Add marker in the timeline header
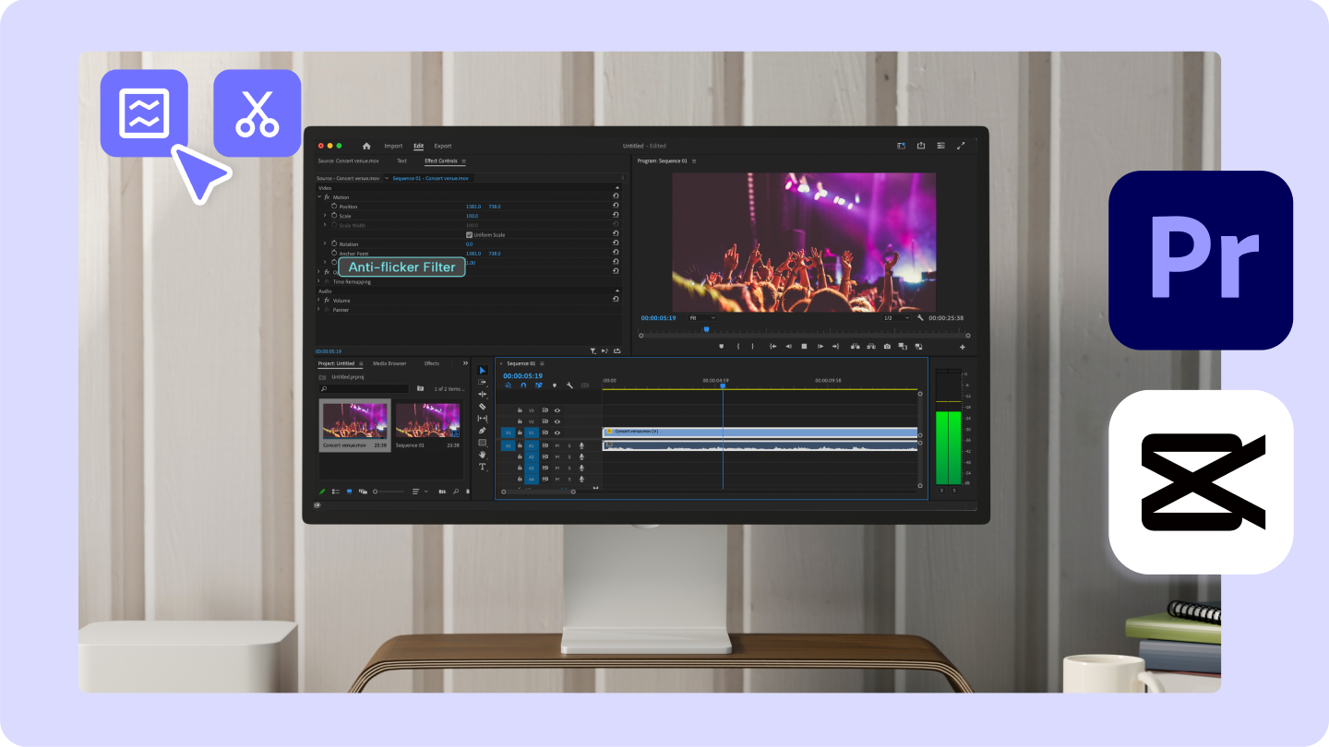This screenshot has width=1329, height=747. point(555,385)
